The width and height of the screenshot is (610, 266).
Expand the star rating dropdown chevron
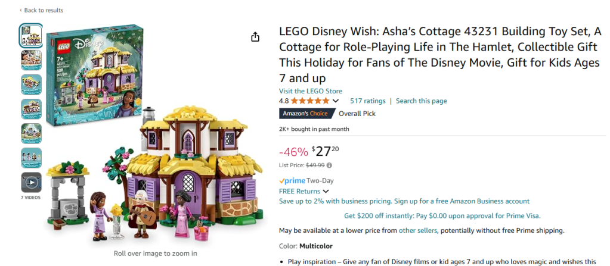[336, 101]
